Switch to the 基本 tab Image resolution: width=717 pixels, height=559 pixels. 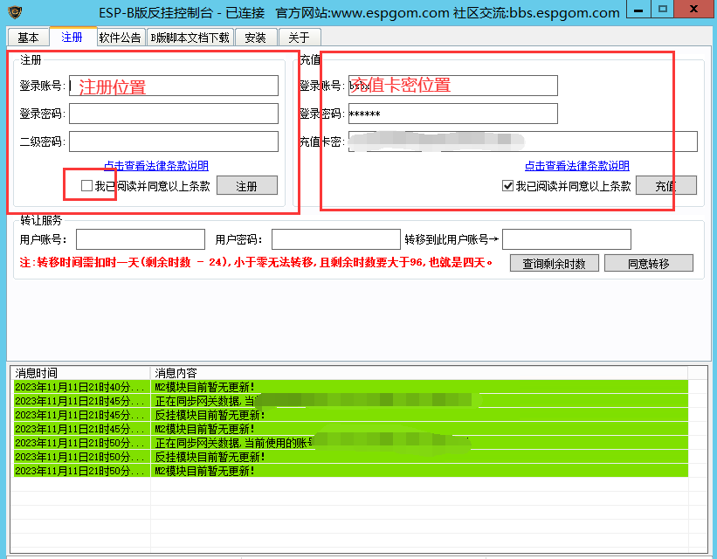[28, 38]
